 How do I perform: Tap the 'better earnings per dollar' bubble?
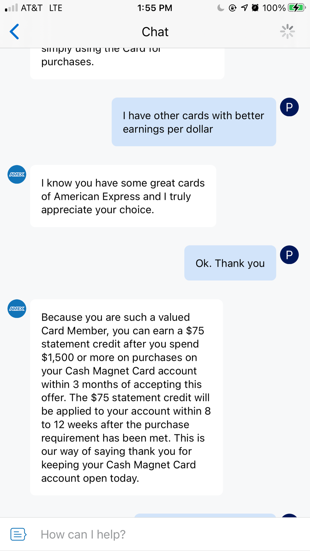(194, 122)
